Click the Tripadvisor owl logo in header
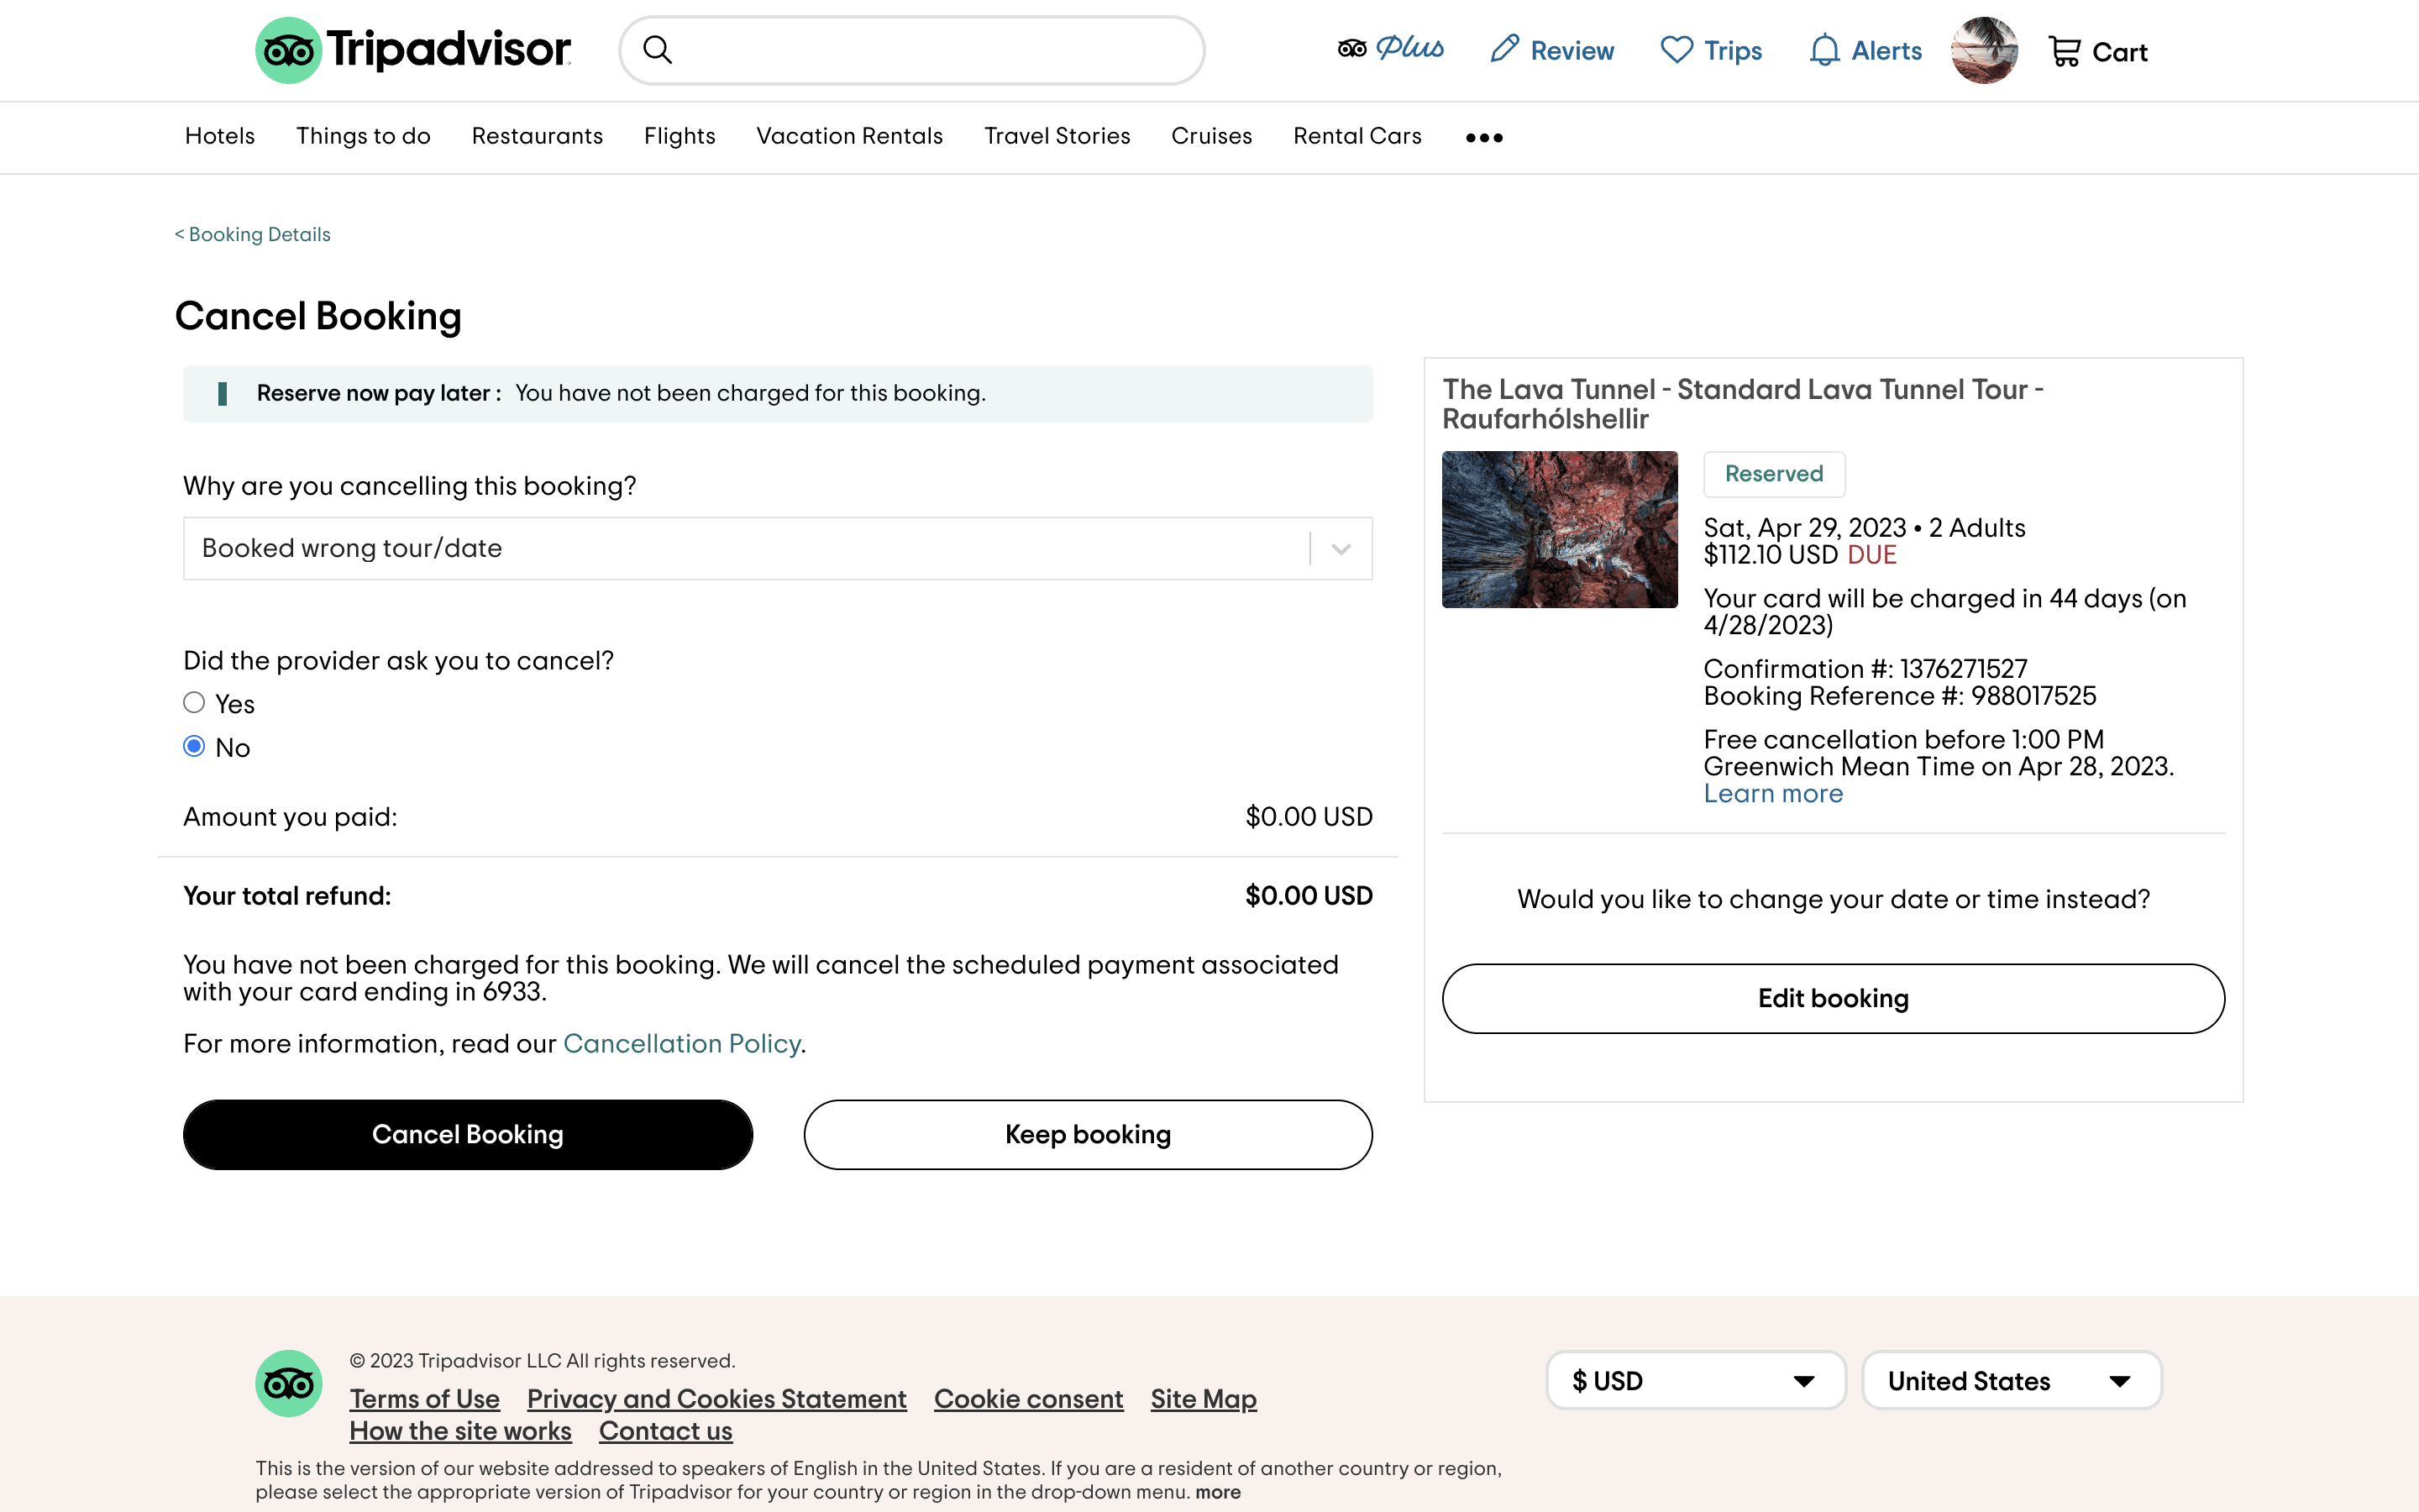 [289, 50]
